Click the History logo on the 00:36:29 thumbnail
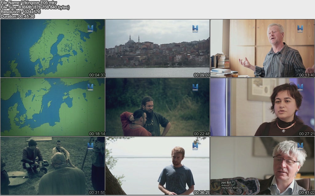The width and height of the screenshot is (315, 196). coord(195,146)
